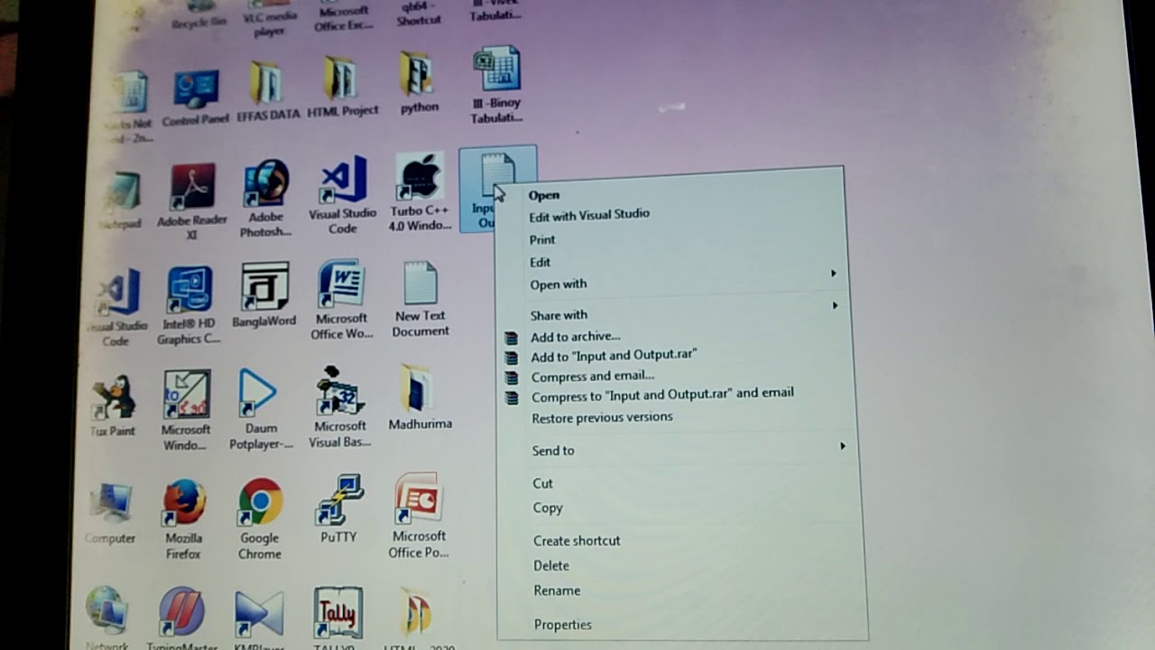The width and height of the screenshot is (1155, 650).
Task: Launch Visual Studio Code beside Turbo C++
Action: [x=342, y=195]
